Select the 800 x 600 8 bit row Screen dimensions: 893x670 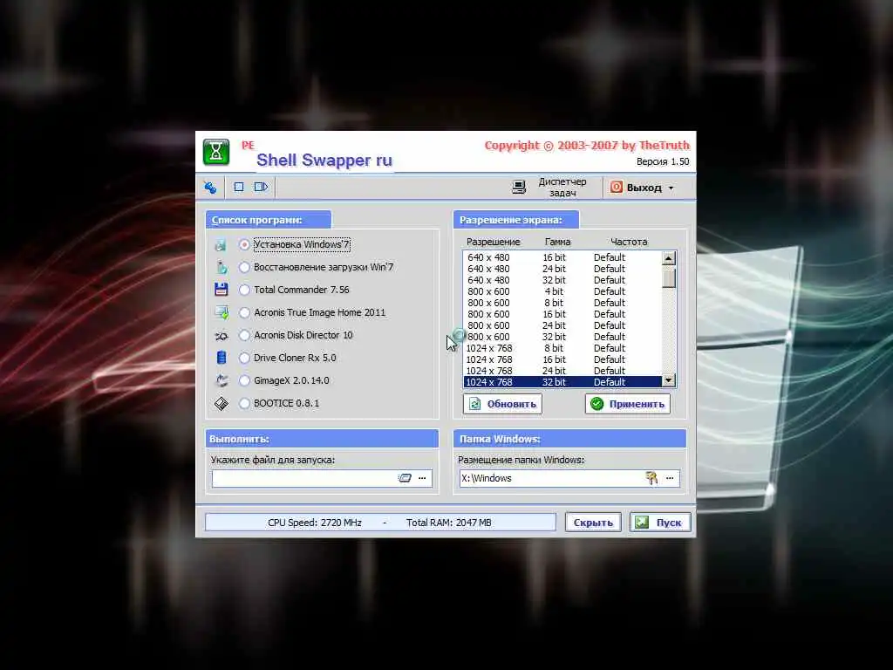[x=562, y=303]
